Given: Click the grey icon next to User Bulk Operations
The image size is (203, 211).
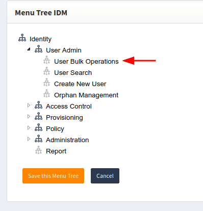Looking at the screenshot, I should click(x=47, y=60).
